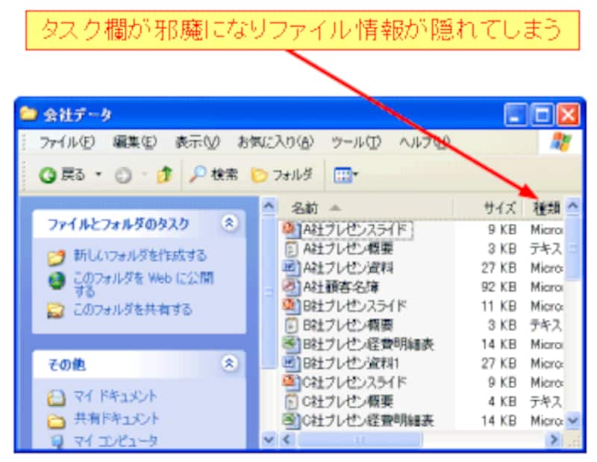Screen dimensions: 597x462
Task: Click 新しいフォルダを作成する link
Action: coord(140,255)
